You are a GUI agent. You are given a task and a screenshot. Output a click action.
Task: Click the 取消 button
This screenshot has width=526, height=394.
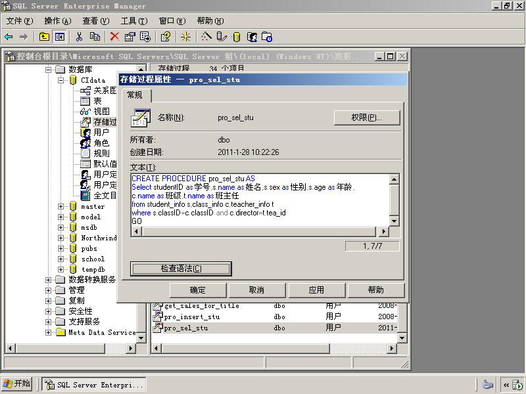pyautogui.click(x=257, y=290)
